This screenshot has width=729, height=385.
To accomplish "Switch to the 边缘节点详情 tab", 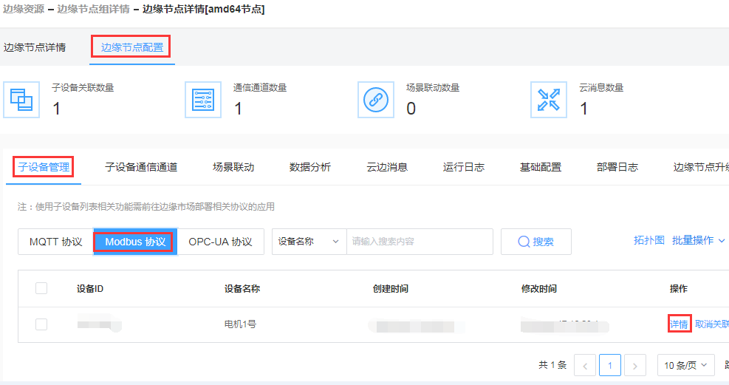I will pos(35,47).
